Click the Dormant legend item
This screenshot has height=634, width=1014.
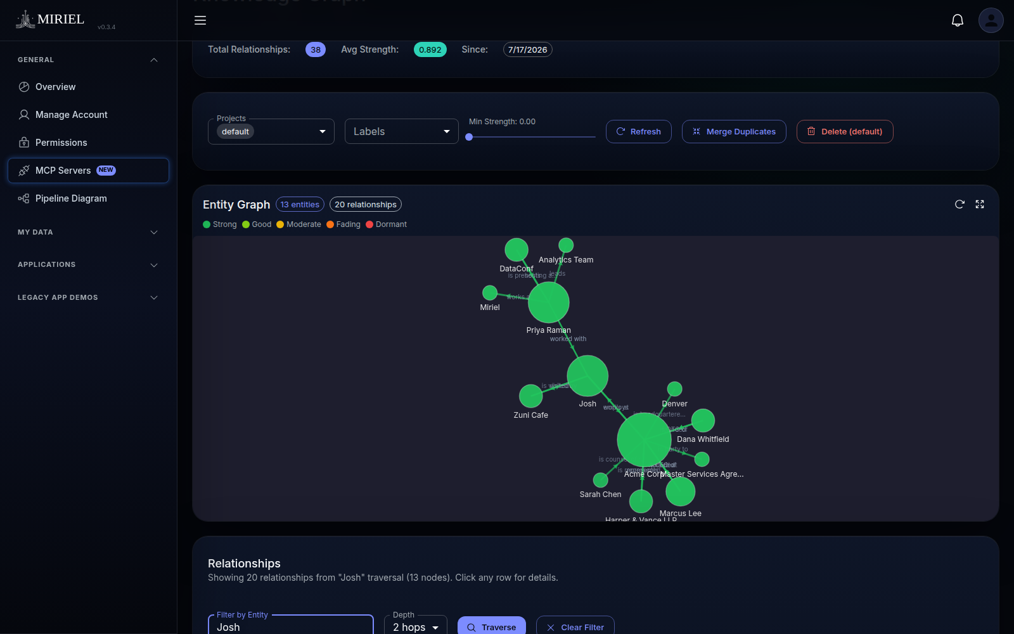click(x=387, y=224)
